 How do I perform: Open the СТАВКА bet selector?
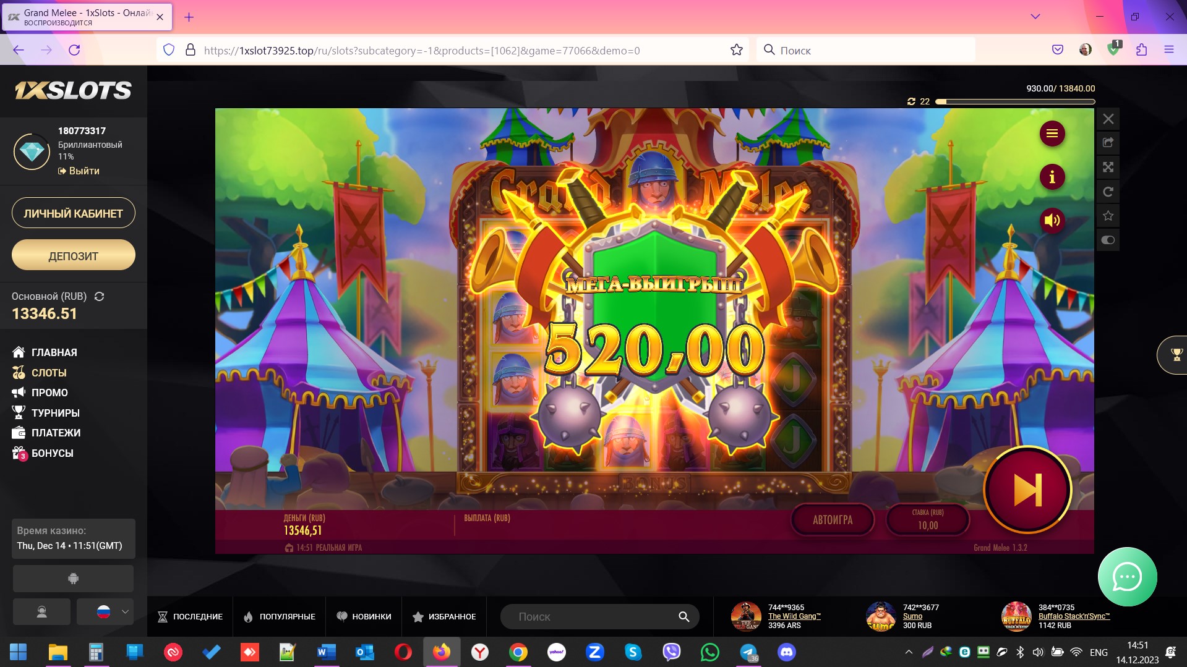point(928,520)
